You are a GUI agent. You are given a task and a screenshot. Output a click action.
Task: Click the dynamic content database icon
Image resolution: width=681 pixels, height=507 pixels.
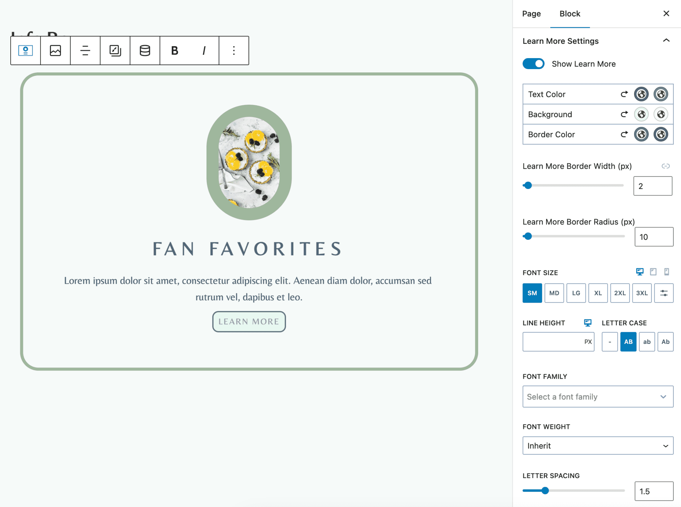pos(145,51)
